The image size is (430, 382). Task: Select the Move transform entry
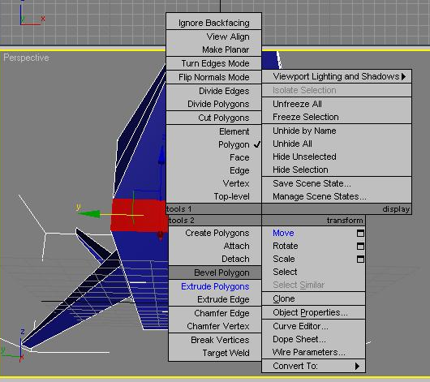coord(283,233)
